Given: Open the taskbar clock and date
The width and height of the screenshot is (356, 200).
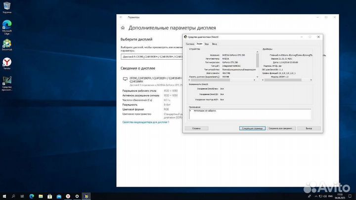Looking at the screenshot, I should coord(340,196).
